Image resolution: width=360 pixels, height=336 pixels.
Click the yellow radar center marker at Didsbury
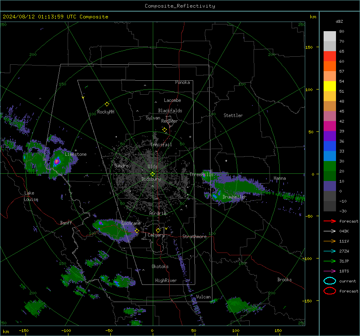pos(152,174)
